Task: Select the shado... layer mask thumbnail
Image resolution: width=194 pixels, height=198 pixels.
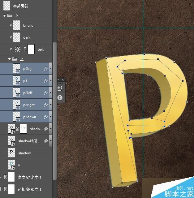Action: [24, 129]
